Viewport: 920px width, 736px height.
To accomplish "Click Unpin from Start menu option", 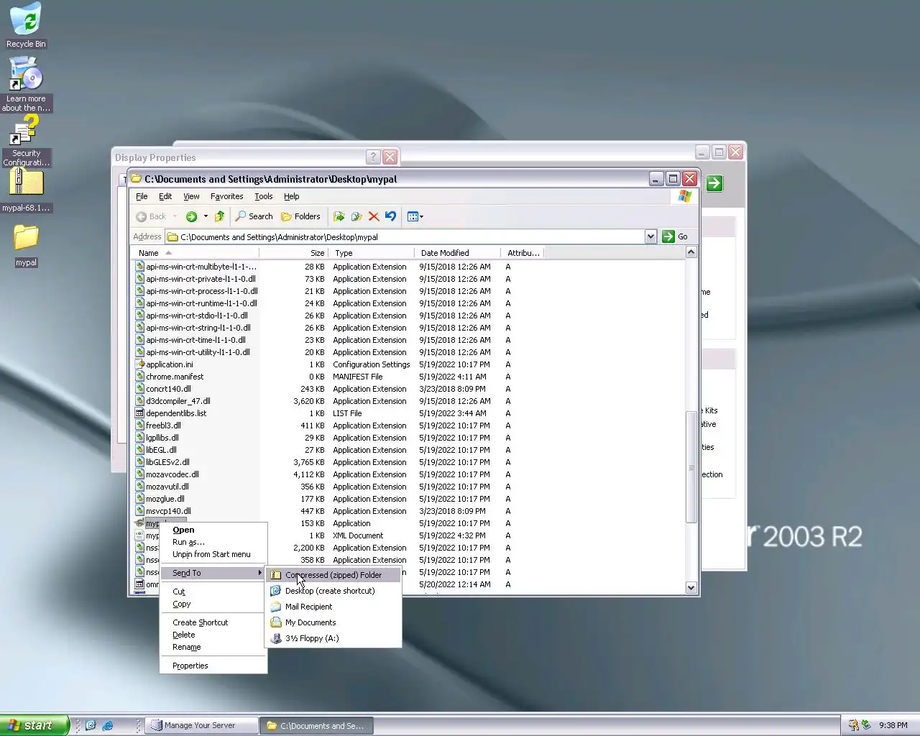I will [x=213, y=554].
